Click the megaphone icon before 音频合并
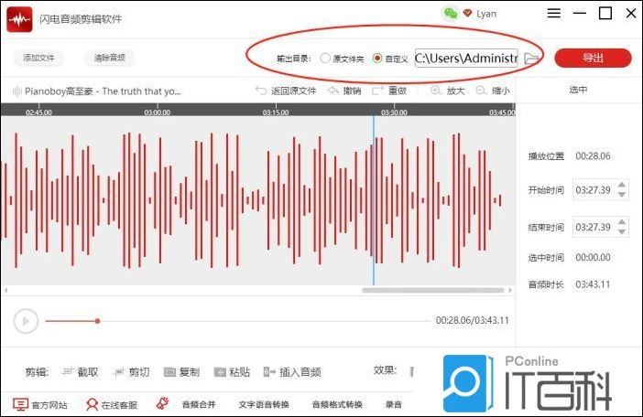643x417 pixels. [163, 403]
